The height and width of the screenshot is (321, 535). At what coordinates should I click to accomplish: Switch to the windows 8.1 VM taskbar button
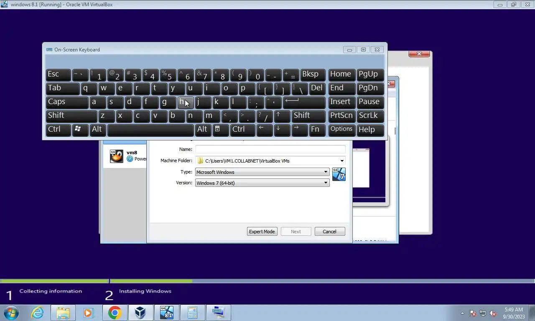tap(166, 313)
